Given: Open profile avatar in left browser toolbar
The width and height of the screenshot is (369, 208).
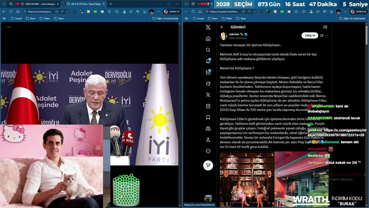Looking at the screenshot, I should pyautogui.click(x=152, y=12).
